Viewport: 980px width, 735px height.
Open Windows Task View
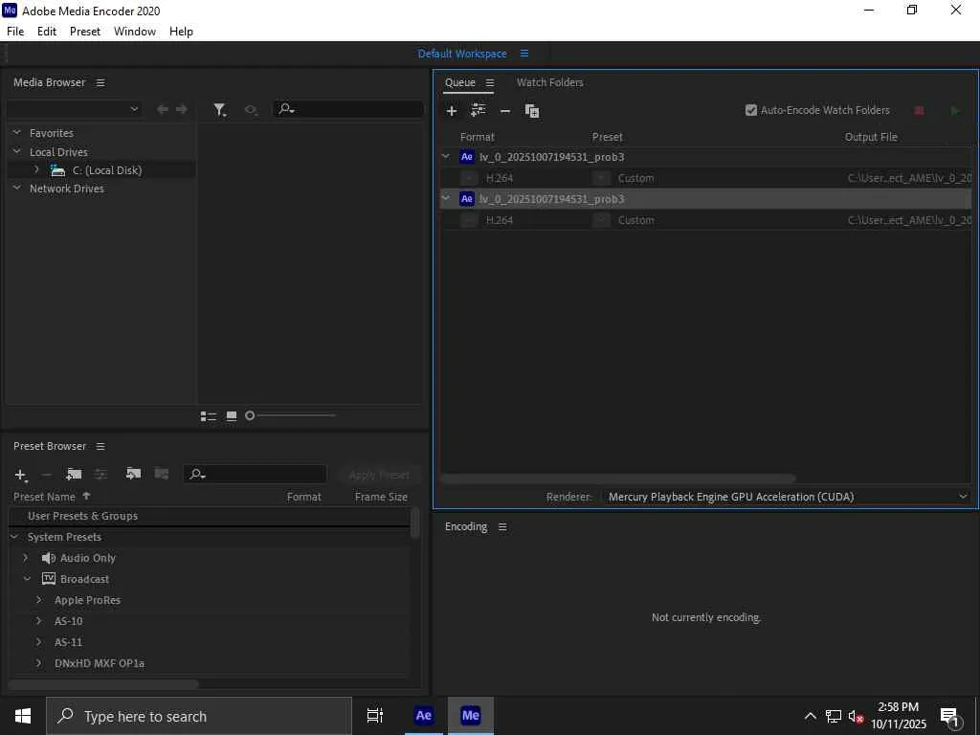click(x=375, y=716)
